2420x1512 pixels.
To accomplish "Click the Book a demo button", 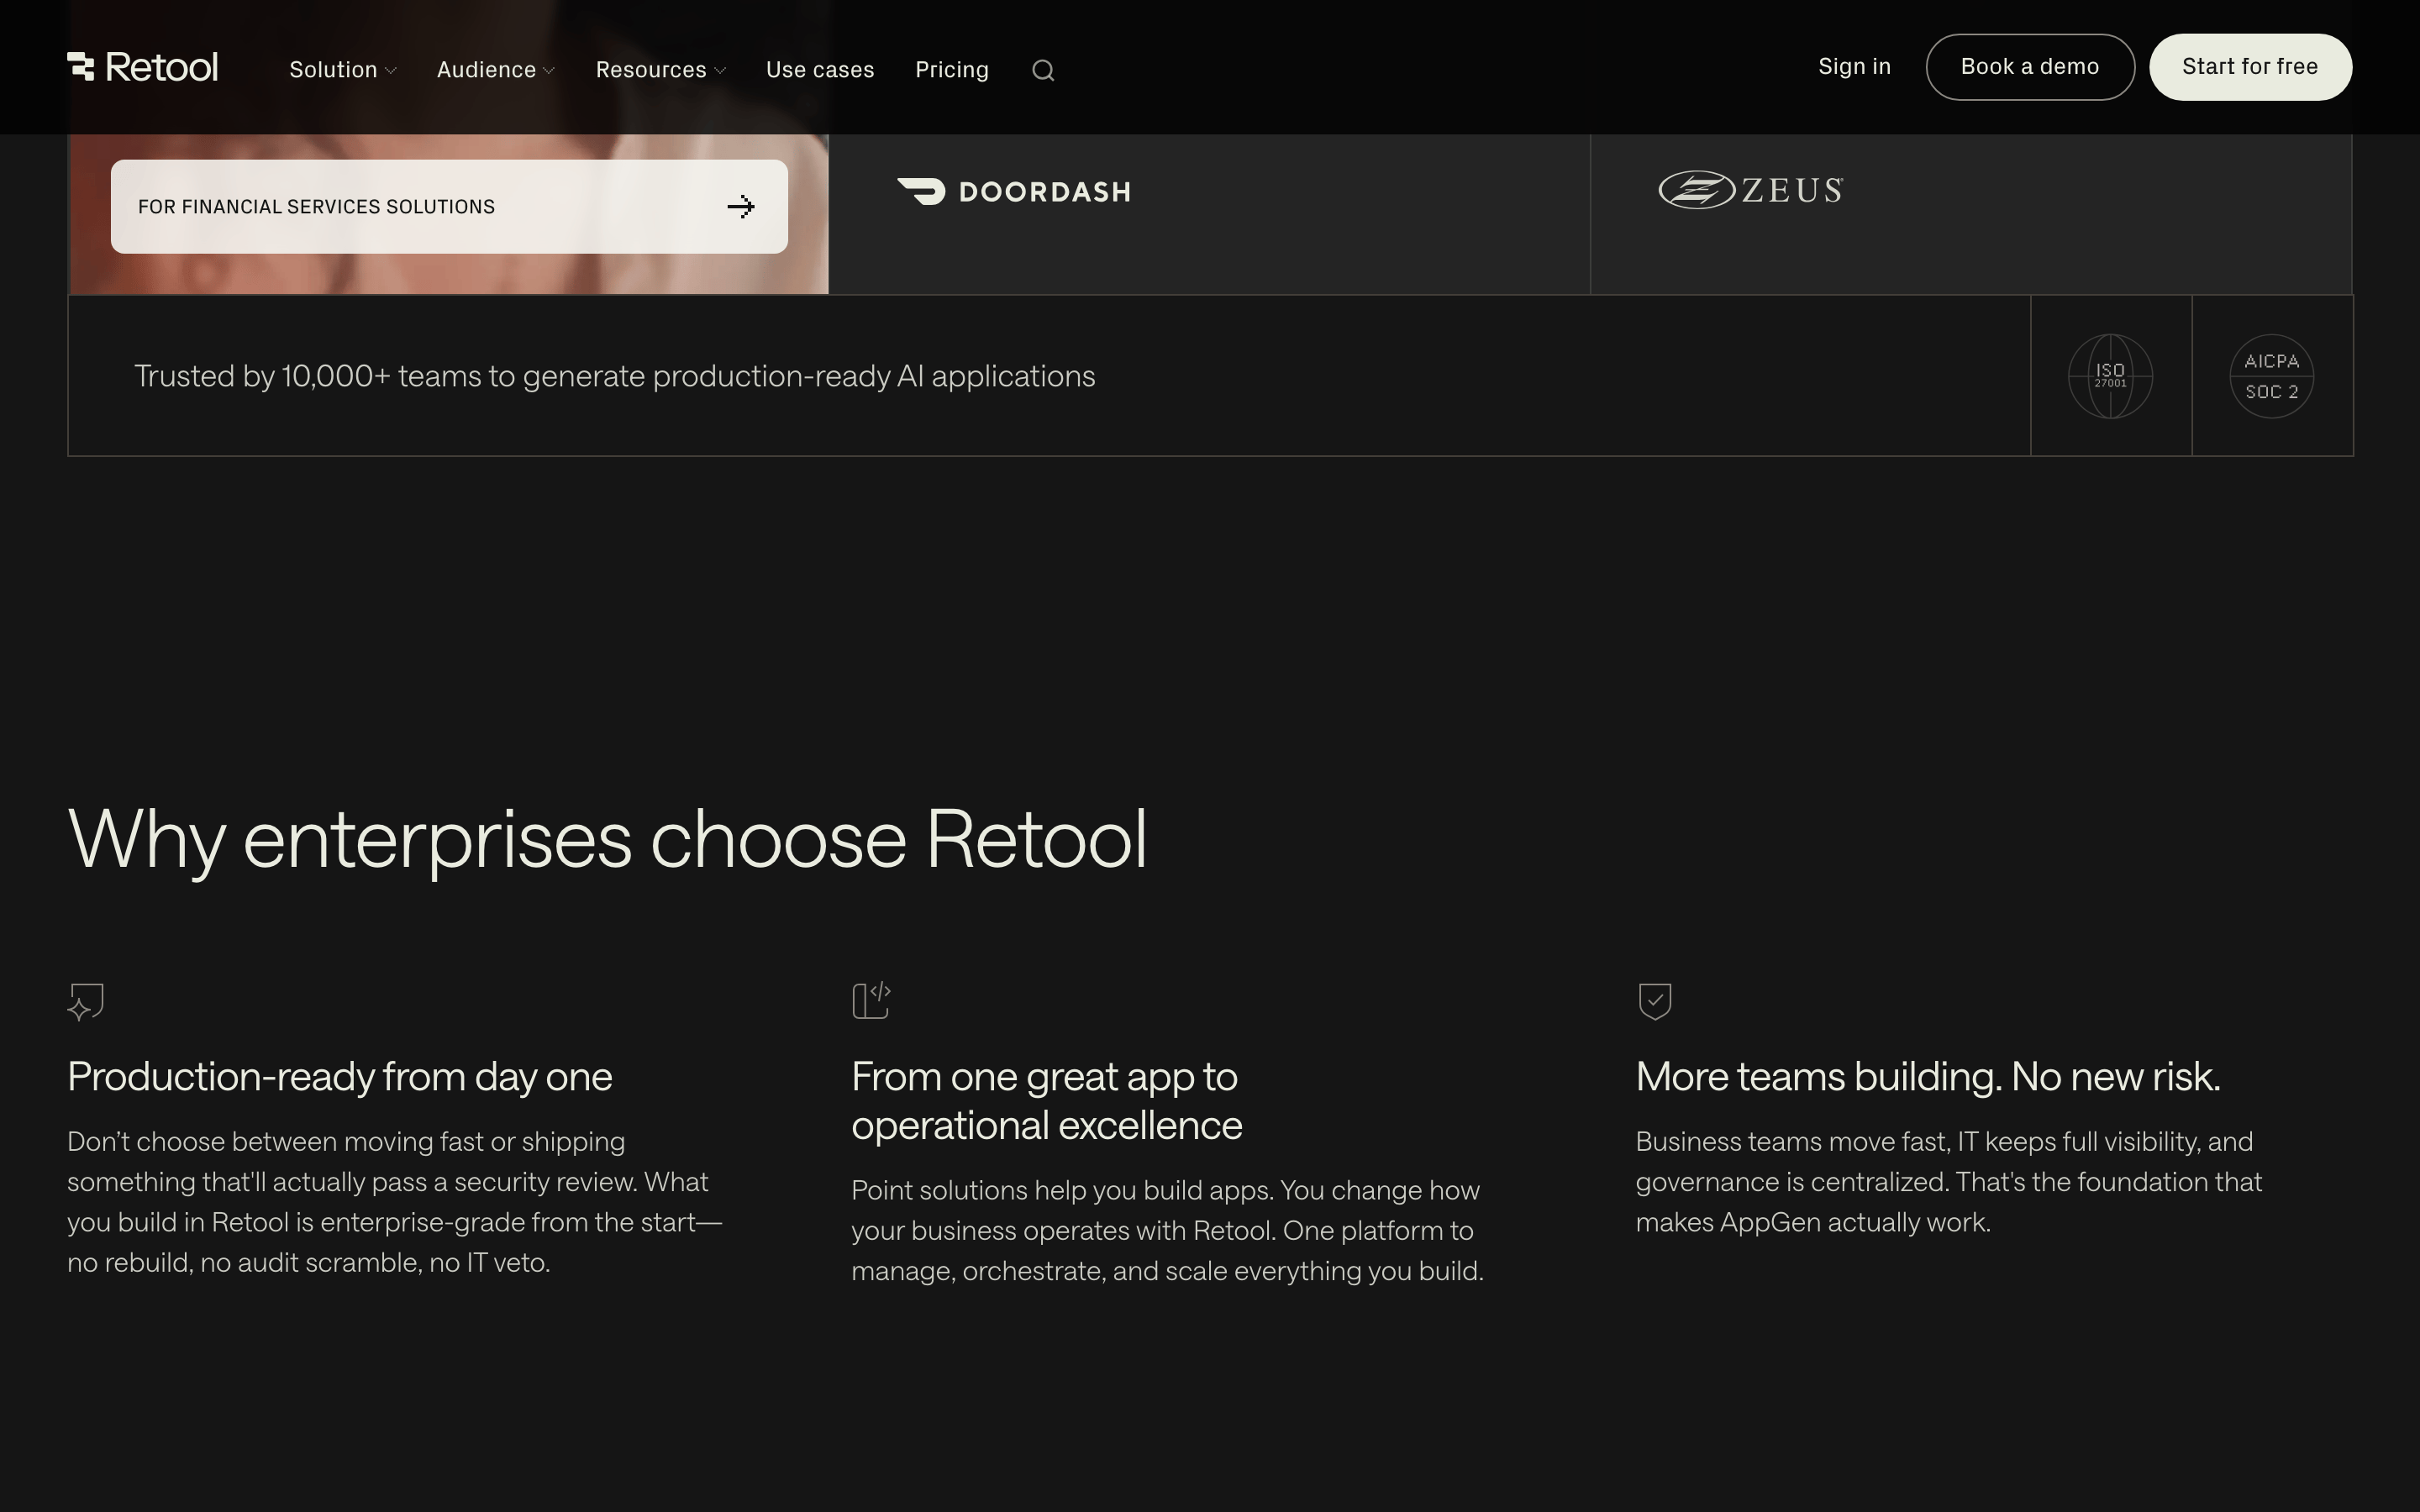I will [x=2030, y=67].
